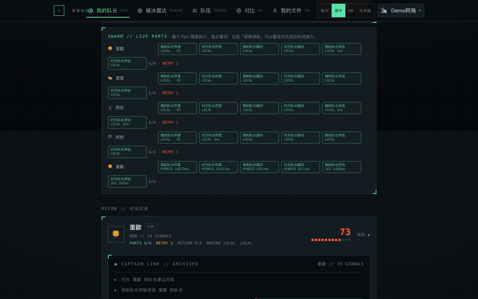Image resolution: width=478 pixels, height=299 pixels.
Task: Click the log line 已与 里歐 的队长建立对谈
Action: point(148,280)
